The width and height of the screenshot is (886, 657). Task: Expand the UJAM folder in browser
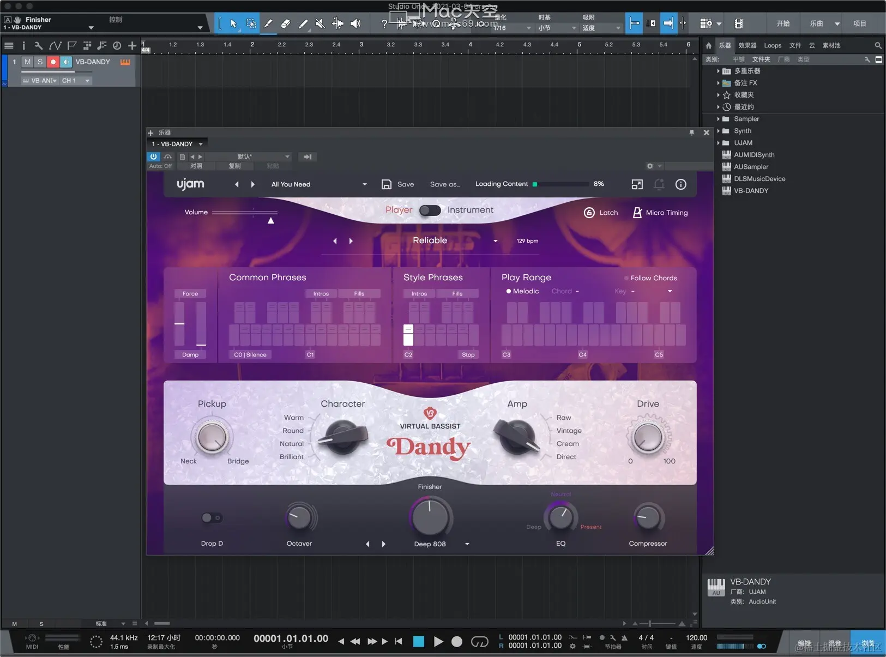(x=718, y=143)
